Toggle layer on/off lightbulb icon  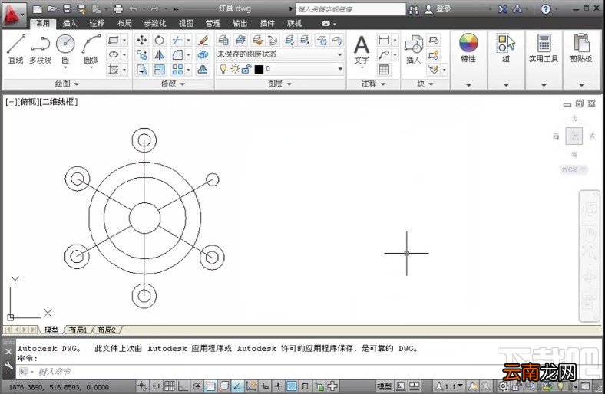click(x=223, y=69)
